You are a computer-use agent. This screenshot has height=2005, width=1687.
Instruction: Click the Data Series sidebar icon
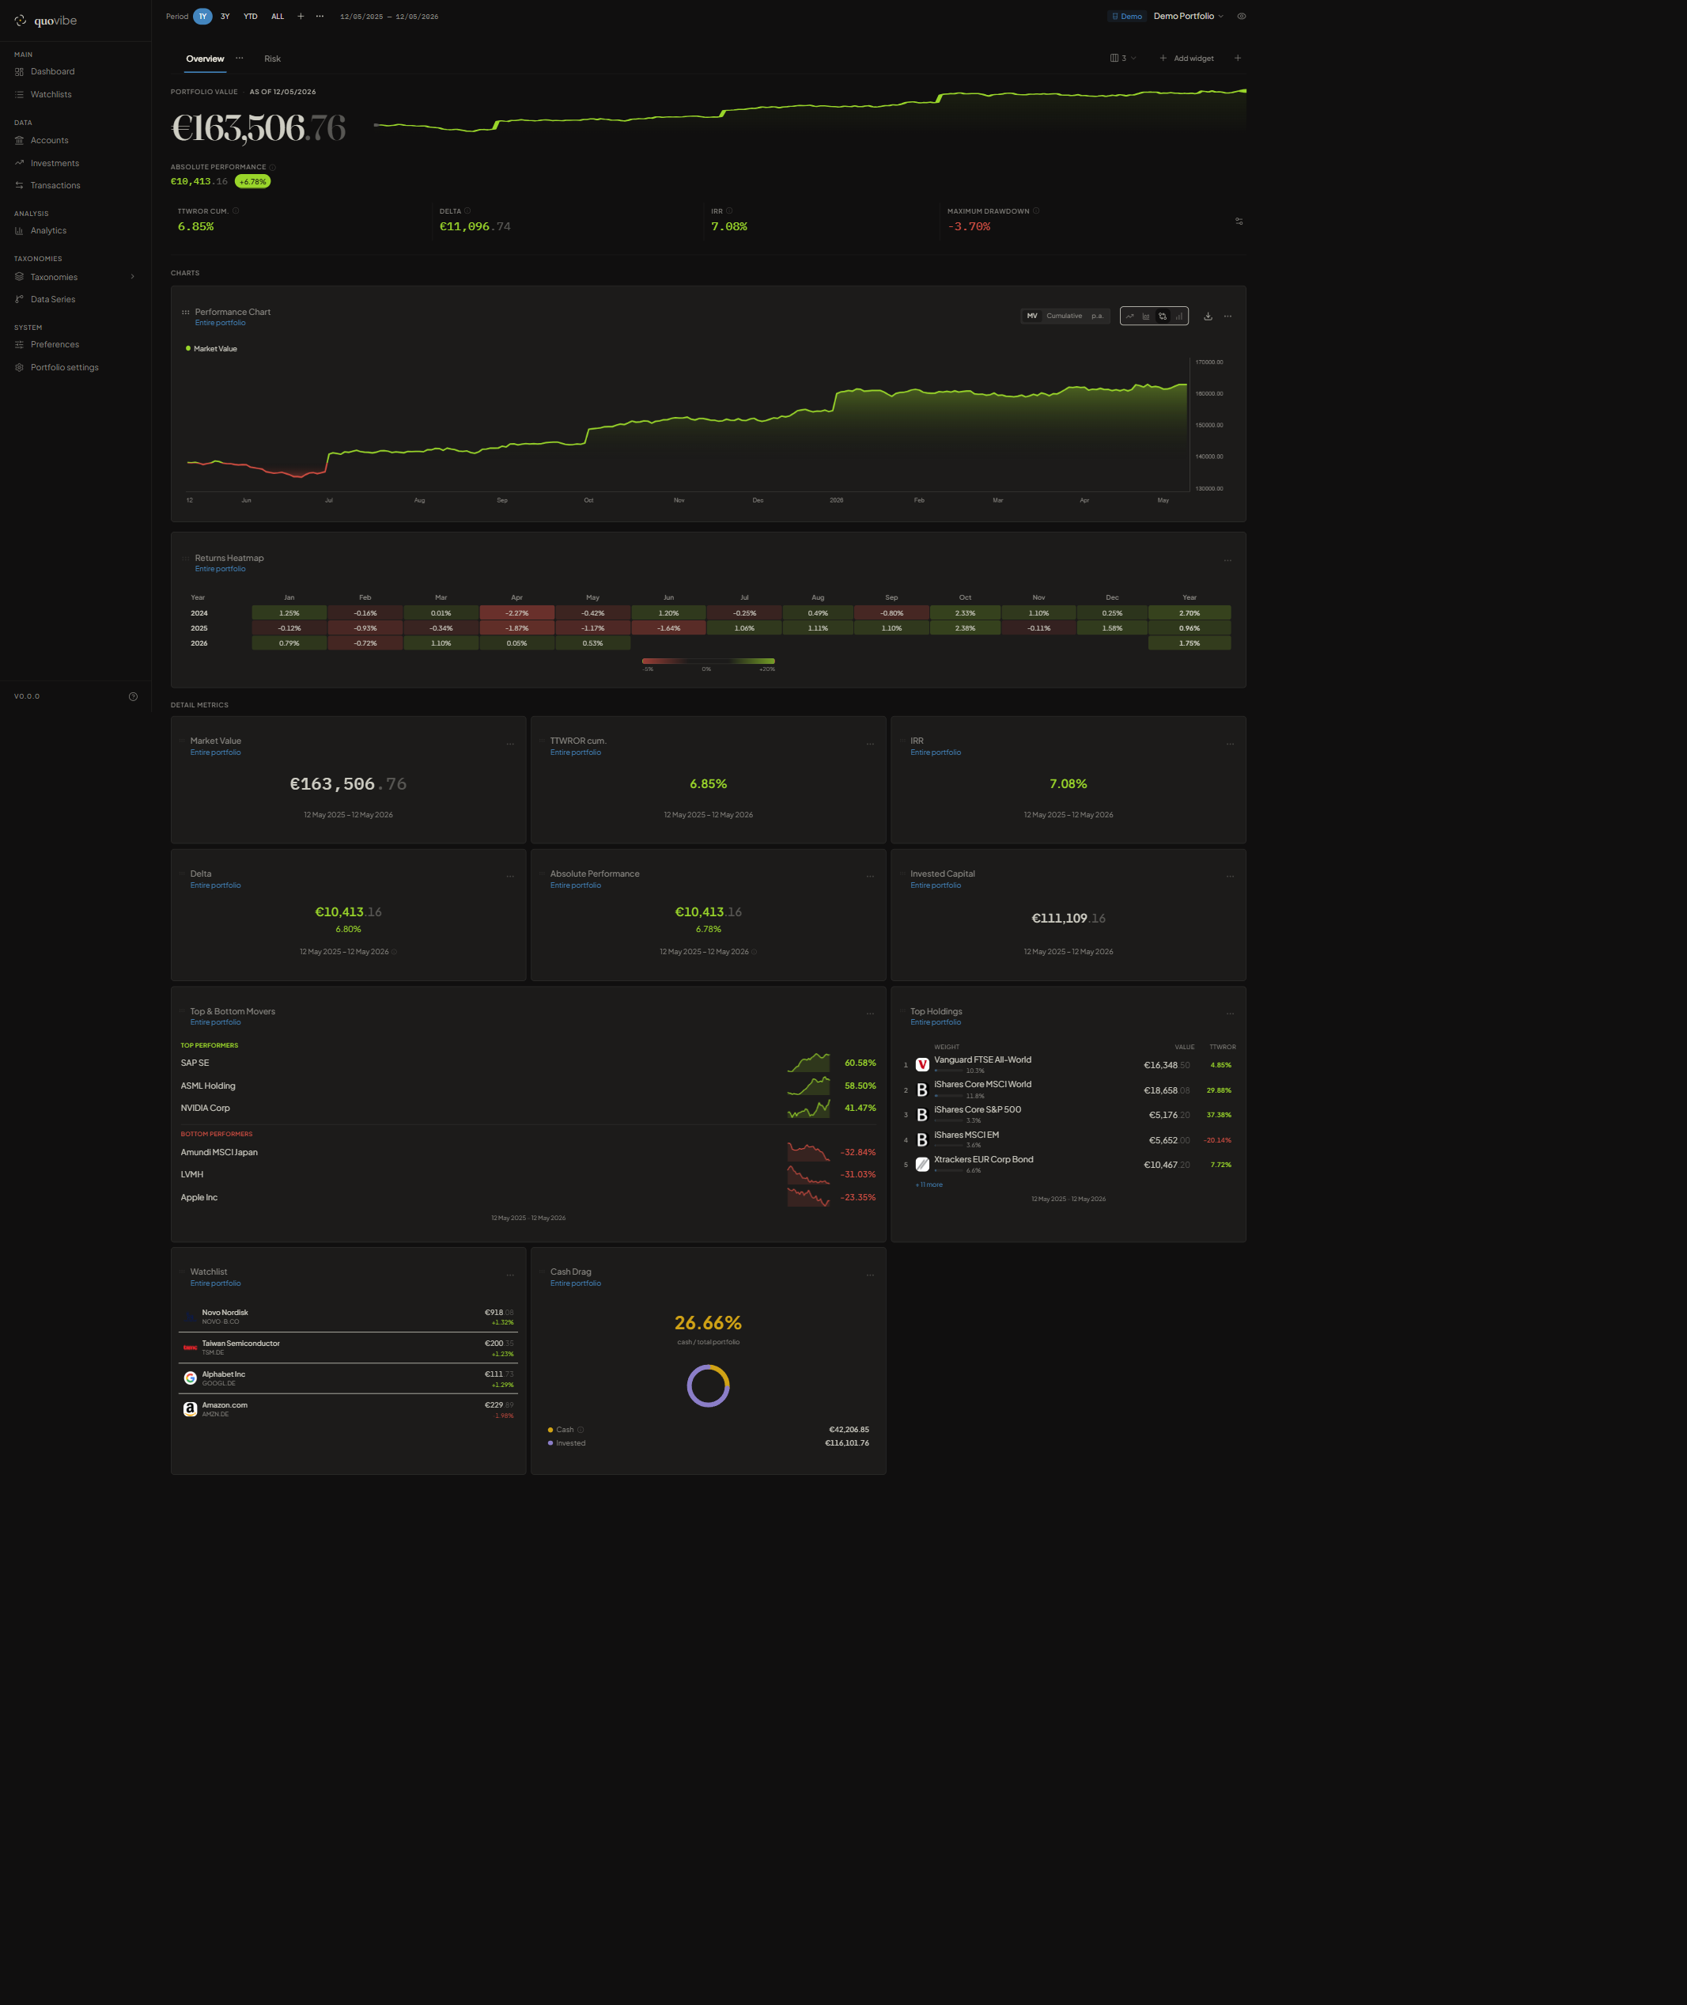pyautogui.click(x=19, y=299)
